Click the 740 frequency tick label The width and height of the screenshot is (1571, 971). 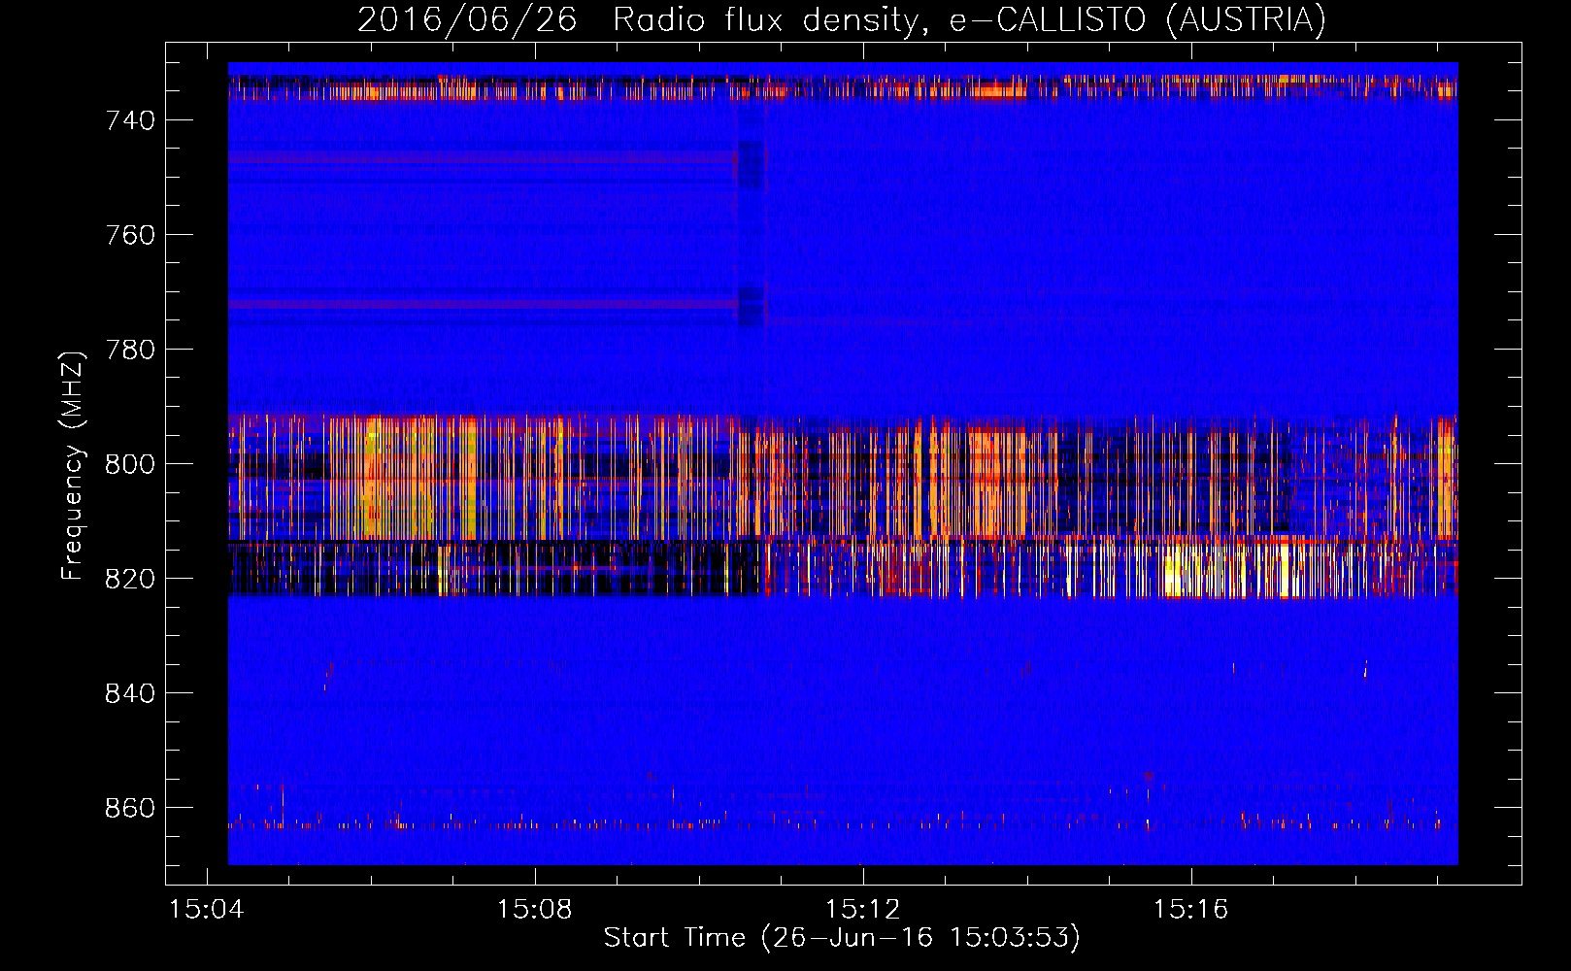click(x=130, y=120)
